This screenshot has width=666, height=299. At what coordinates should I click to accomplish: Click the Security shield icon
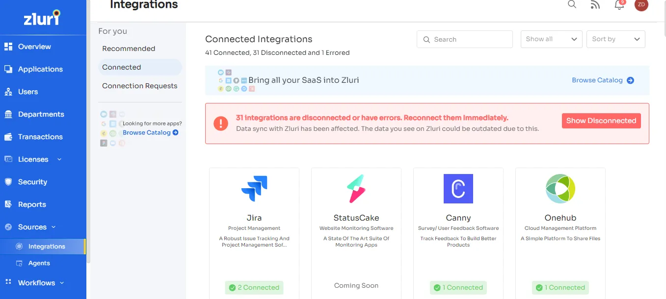[x=8, y=182]
